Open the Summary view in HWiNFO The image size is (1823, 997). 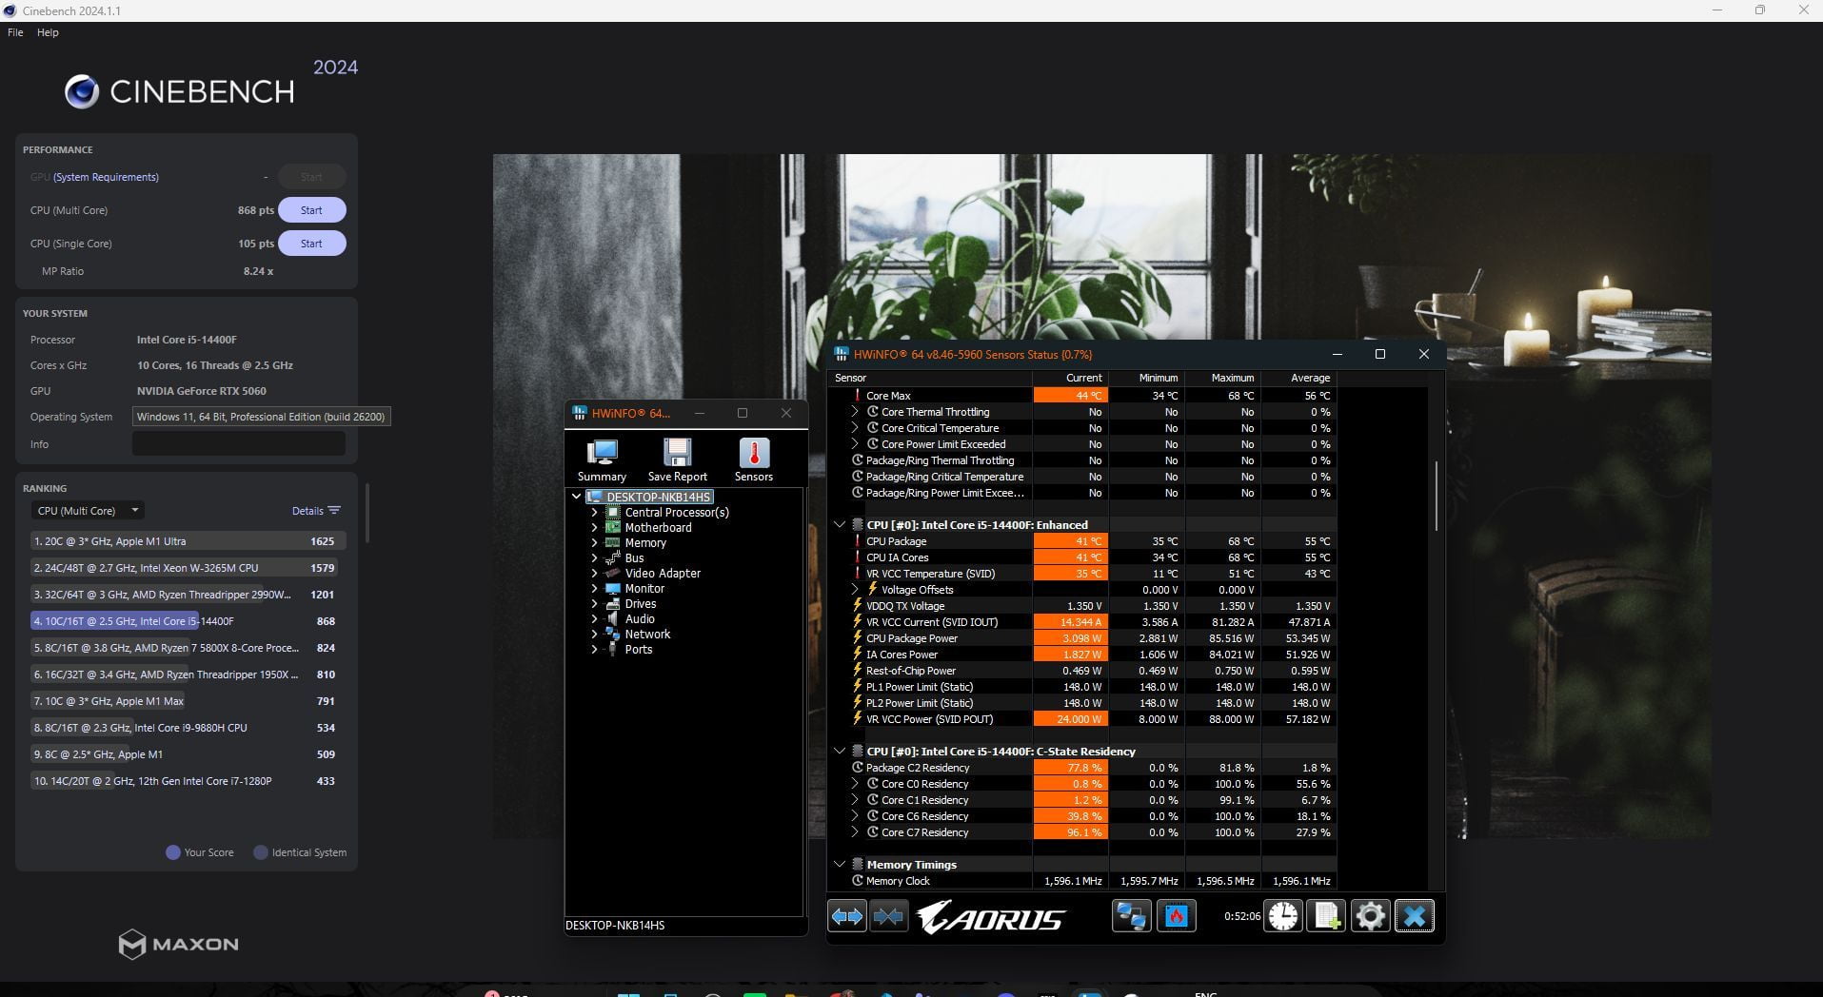coord(602,460)
